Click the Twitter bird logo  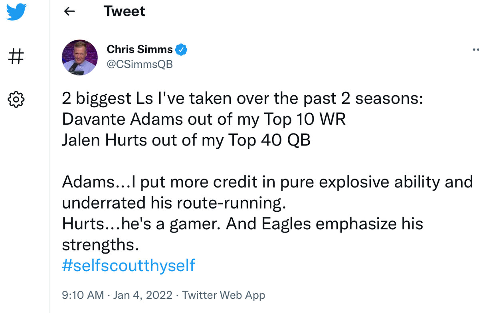tap(16, 12)
